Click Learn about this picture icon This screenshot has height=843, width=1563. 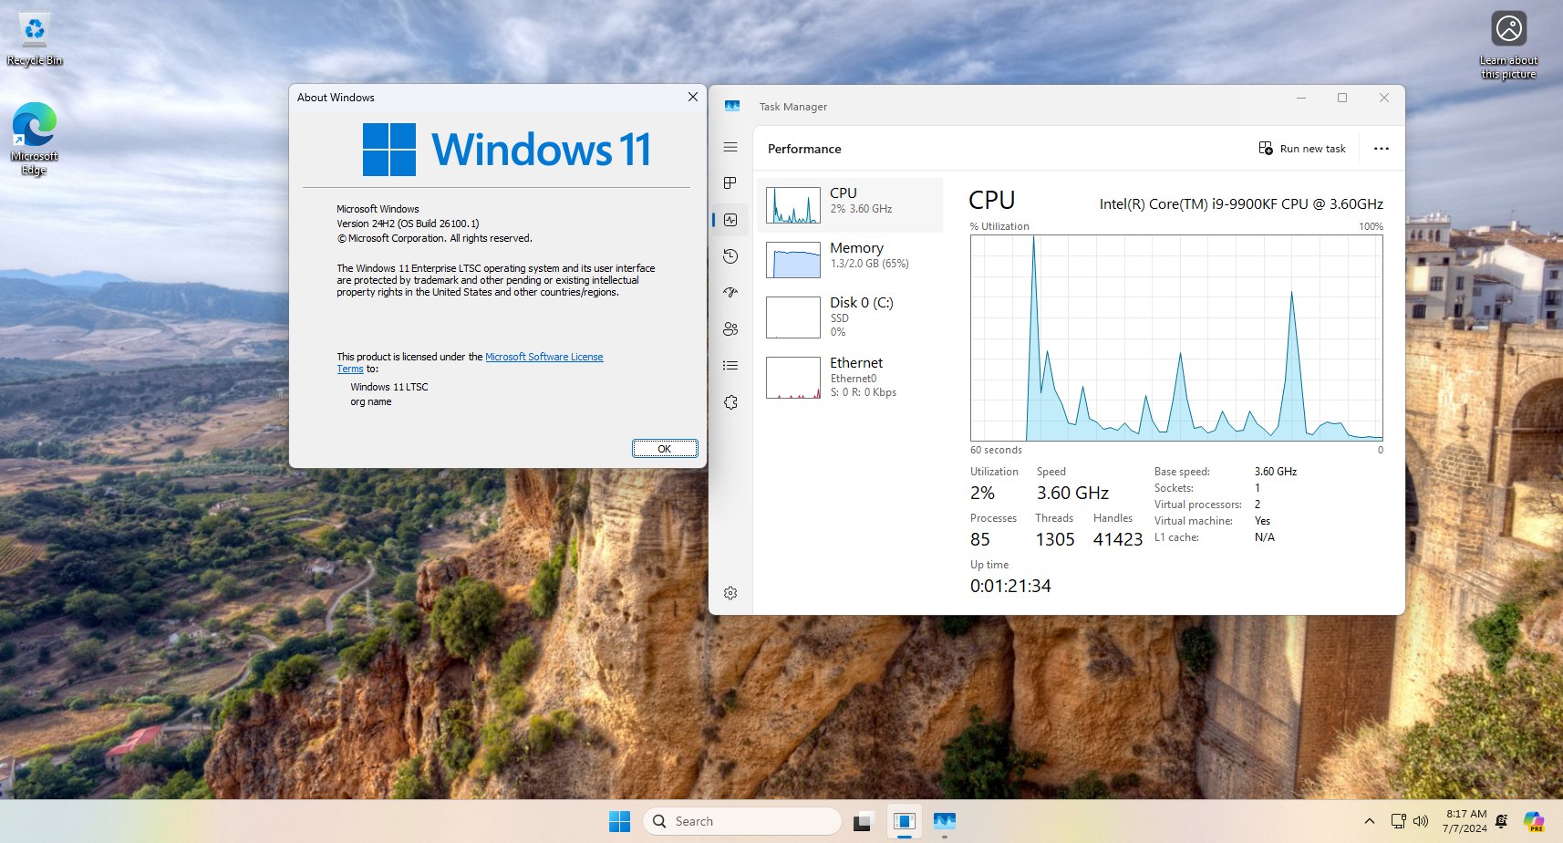coord(1508,45)
